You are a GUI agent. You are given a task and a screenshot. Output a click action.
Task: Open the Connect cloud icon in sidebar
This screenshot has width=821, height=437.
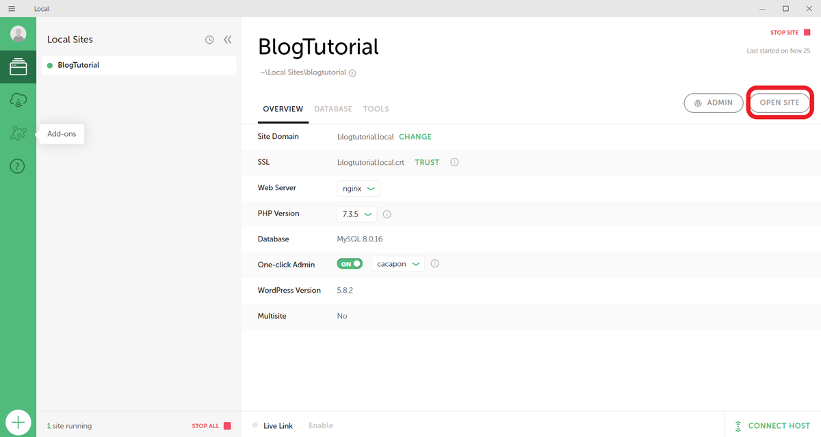tap(18, 100)
